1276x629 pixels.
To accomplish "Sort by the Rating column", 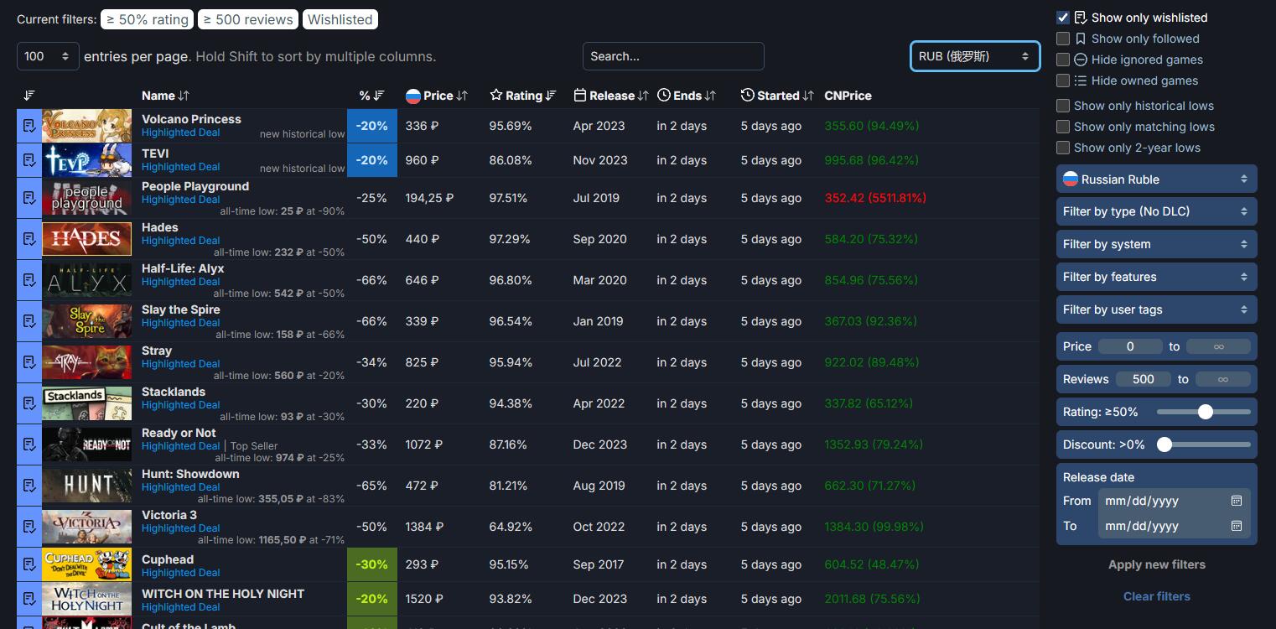I will (523, 96).
